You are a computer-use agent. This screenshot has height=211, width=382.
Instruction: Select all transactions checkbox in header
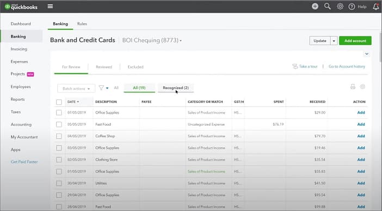coord(59,102)
